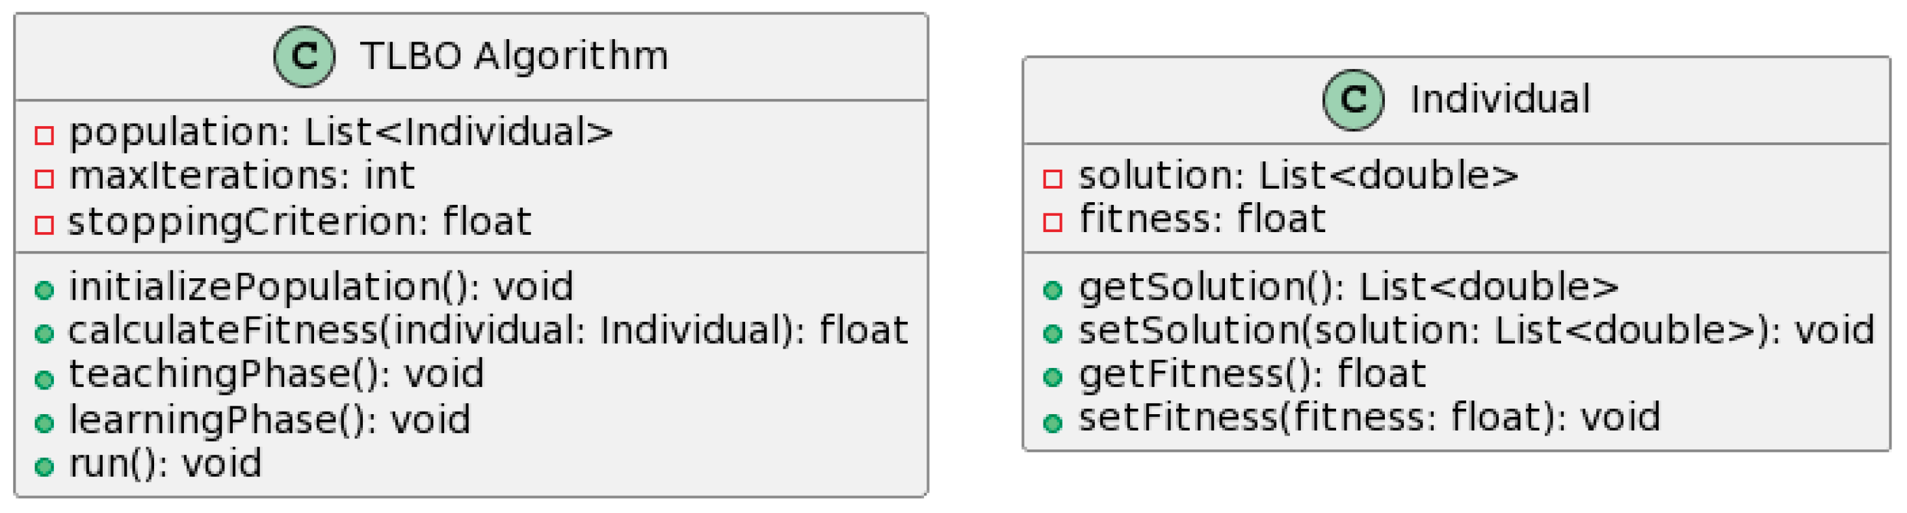This screenshot has width=1907, height=513.
Task: Click the green dot next to getFitness
Action: coord(1053,378)
